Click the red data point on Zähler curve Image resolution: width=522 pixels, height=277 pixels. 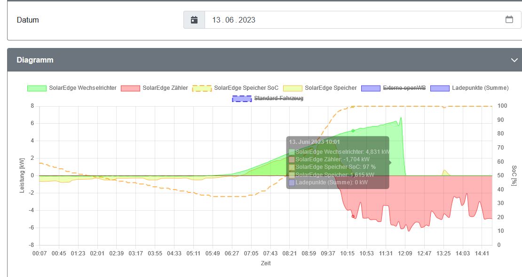click(x=353, y=216)
